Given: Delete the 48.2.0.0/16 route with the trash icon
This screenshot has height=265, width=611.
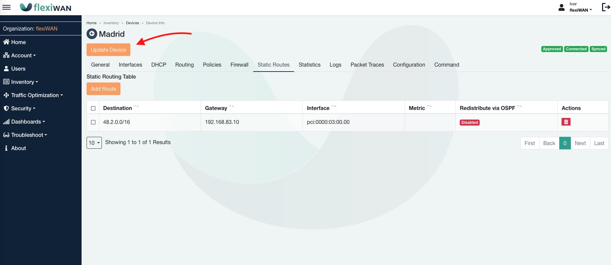Looking at the screenshot, I should click(x=566, y=122).
